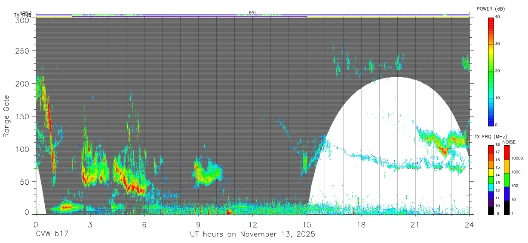Viewport: 528px width, 243px height.
Task: Click the "NOISE" legend title
Action: click(x=510, y=142)
